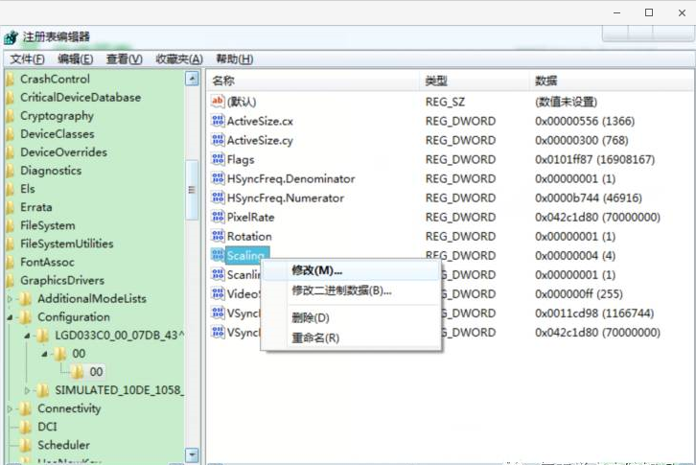Click the folder icon next to CrashControl
Image resolution: width=696 pixels, height=465 pixels.
pyautogui.click(x=11, y=80)
